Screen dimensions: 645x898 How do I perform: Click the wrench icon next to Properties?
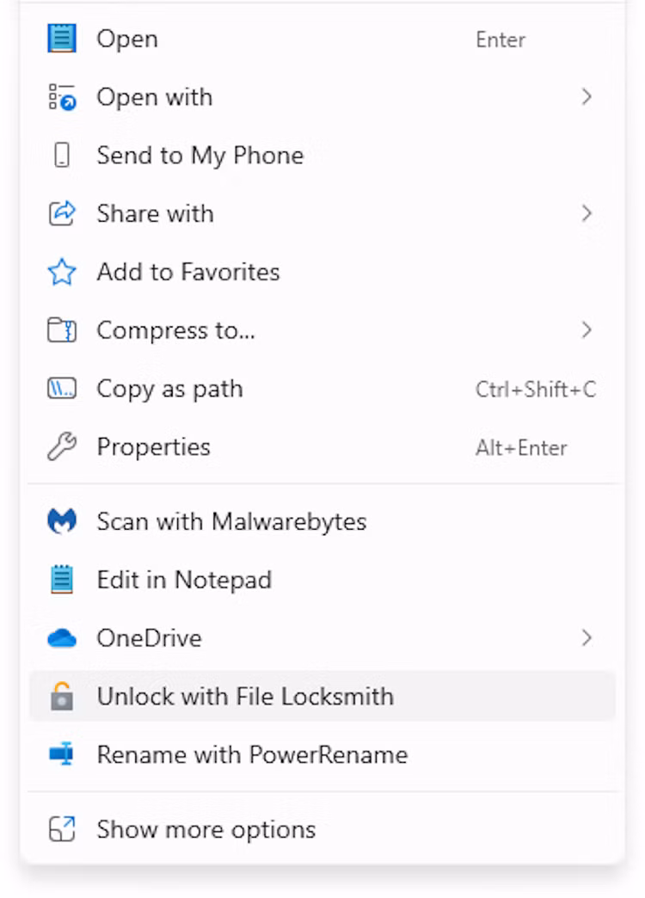click(x=61, y=446)
